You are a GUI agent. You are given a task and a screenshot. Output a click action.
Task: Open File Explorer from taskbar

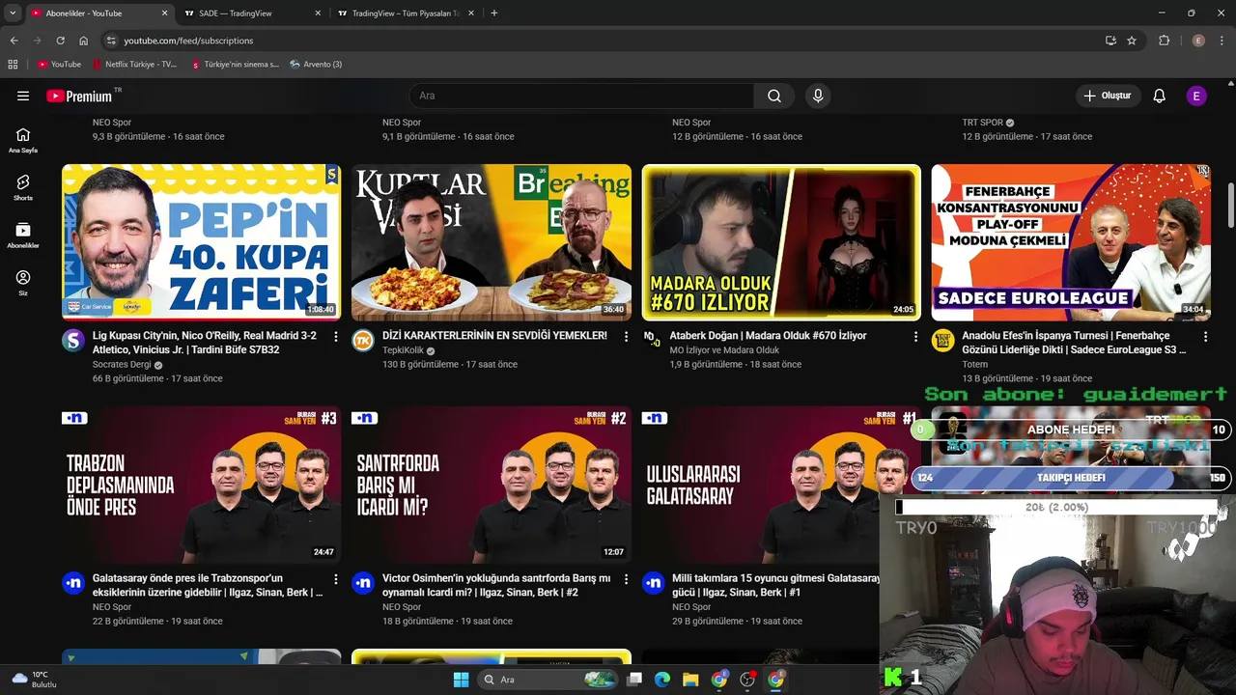coord(690,680)
